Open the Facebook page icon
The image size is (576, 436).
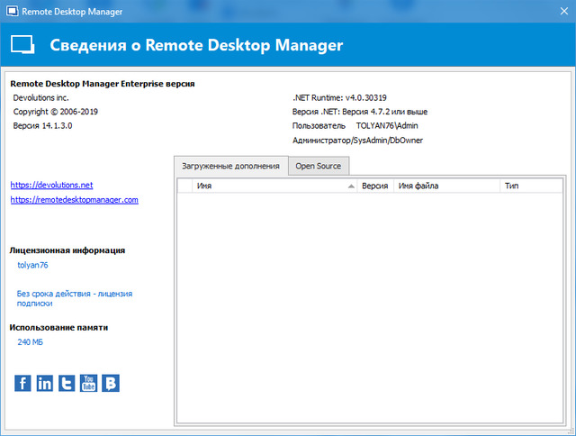coord(23,383)
